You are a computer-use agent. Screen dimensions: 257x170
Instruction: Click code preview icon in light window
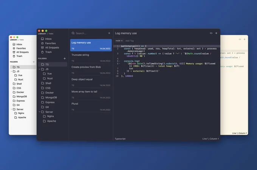(240, 39)
